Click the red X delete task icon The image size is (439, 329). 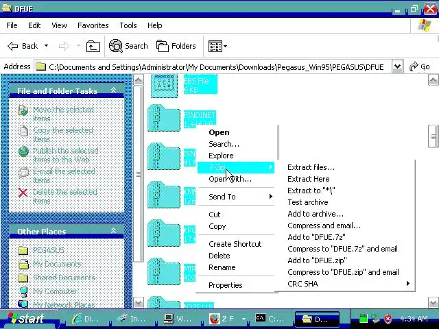click(x=23, y=193)
